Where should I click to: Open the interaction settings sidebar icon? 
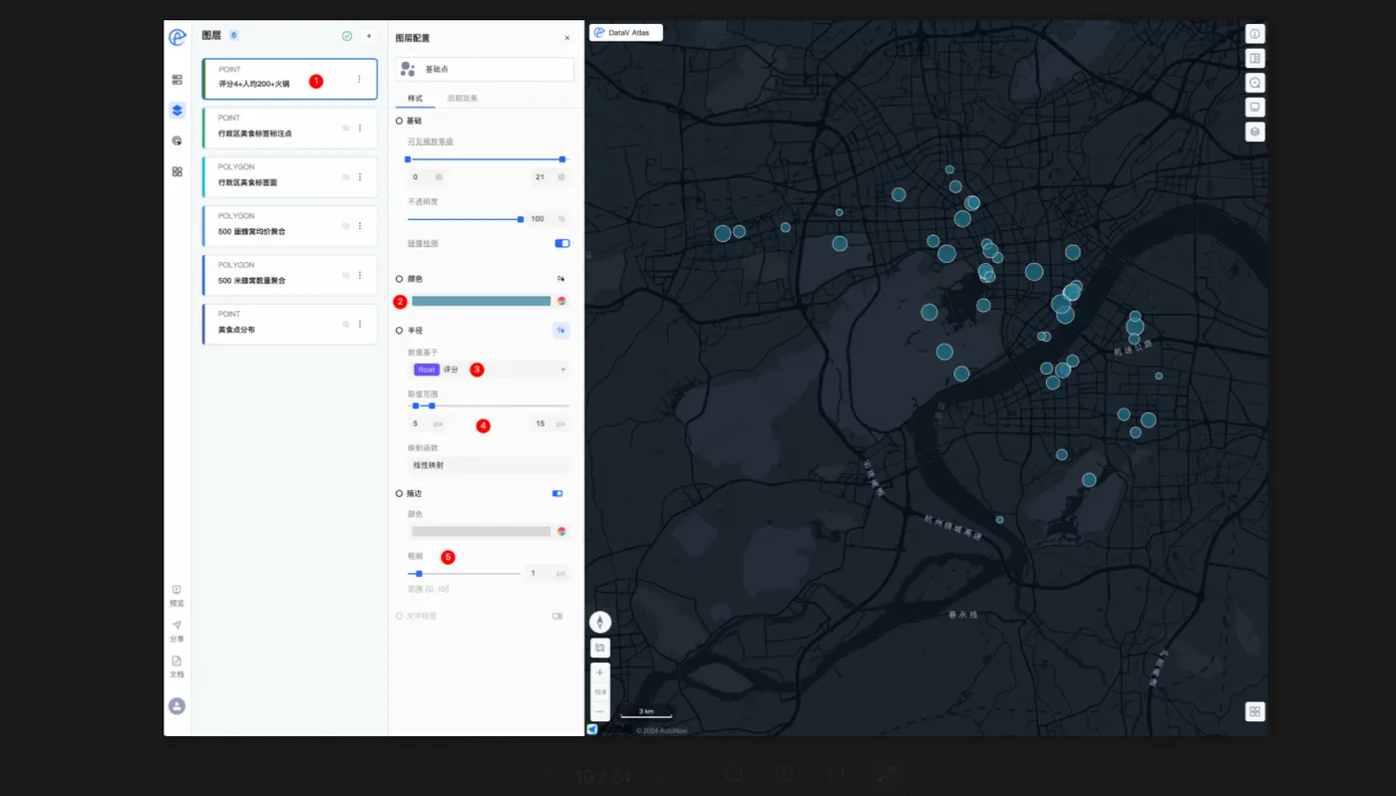(x=176, y=140)
